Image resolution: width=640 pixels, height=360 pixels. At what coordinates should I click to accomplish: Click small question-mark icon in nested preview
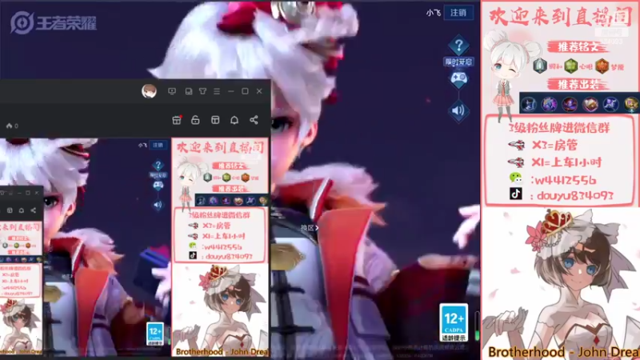pos(158,165)
